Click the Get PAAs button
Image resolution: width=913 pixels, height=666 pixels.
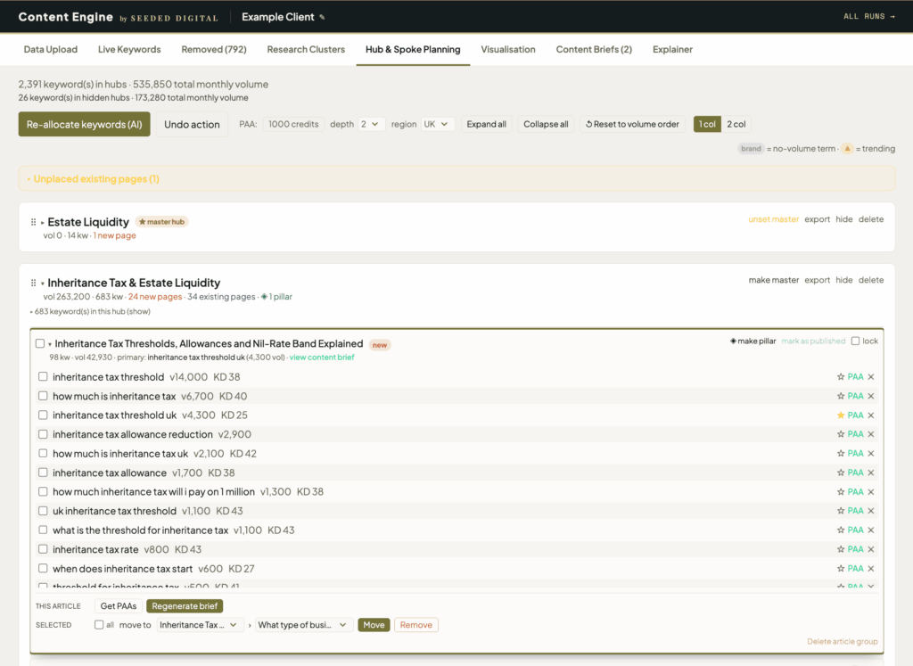tap(119, 606)
